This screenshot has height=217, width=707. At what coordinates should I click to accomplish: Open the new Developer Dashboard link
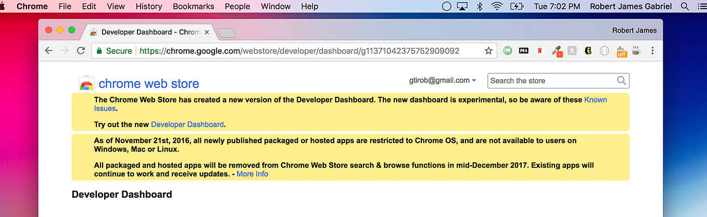(187, 124)
